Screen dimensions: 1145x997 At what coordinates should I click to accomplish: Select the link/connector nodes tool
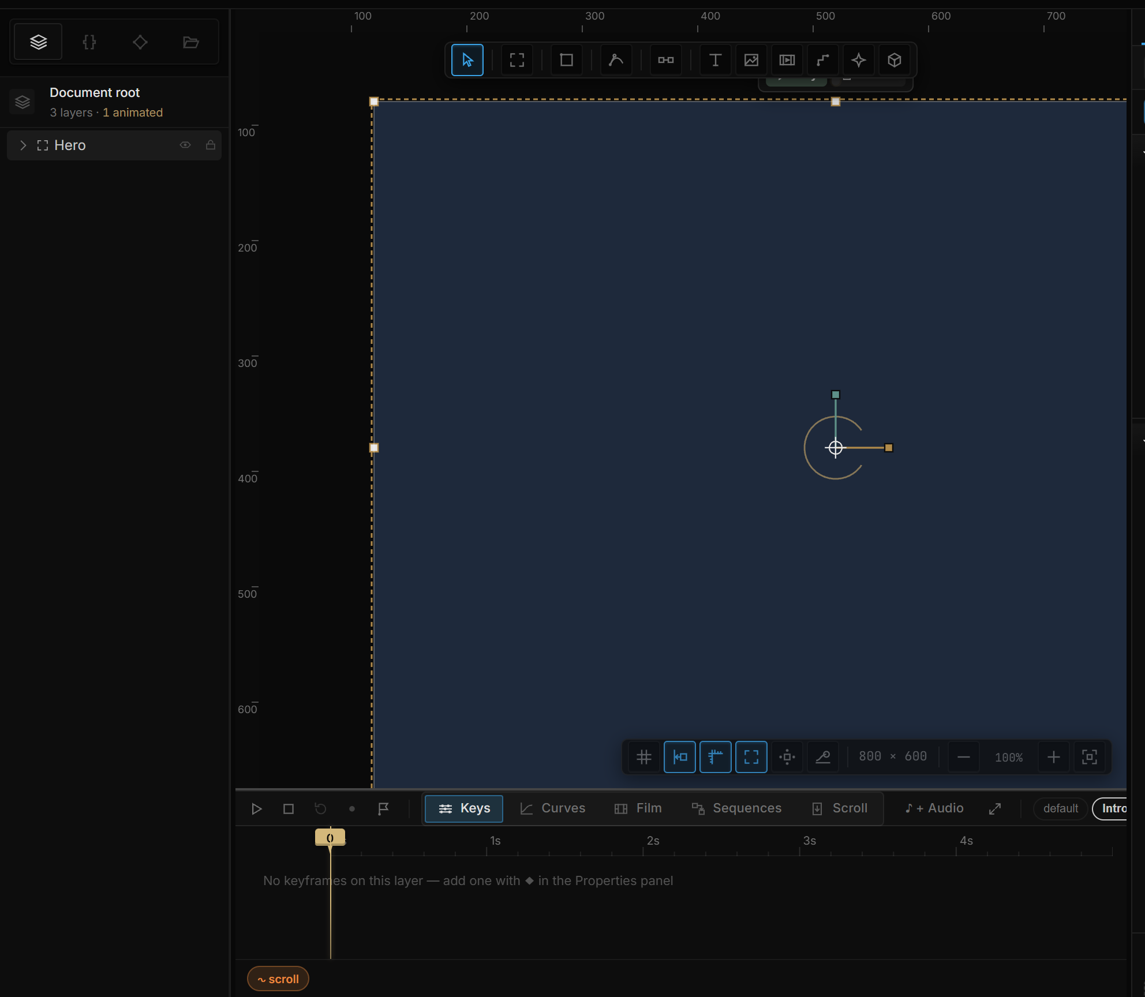click(x=665, y=60)
